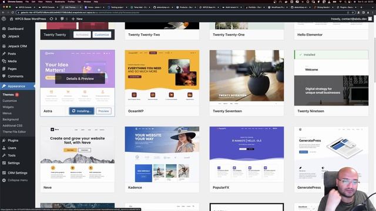Click the Dashboard gauge icon
Viewport: 376px width, 211px height.
4,29
